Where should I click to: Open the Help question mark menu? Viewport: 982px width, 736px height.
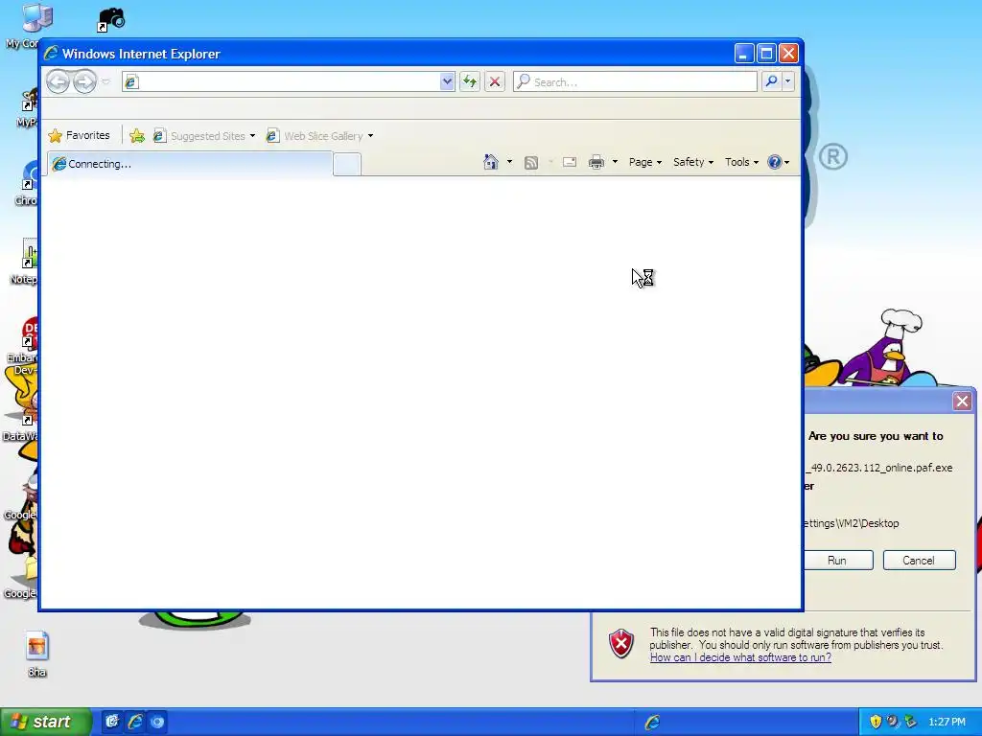[779, 162]
